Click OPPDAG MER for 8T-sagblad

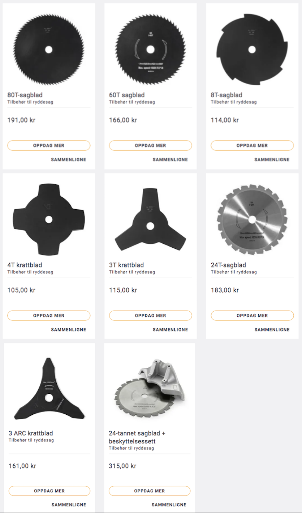pyautogui.click(x=252, y=145)
